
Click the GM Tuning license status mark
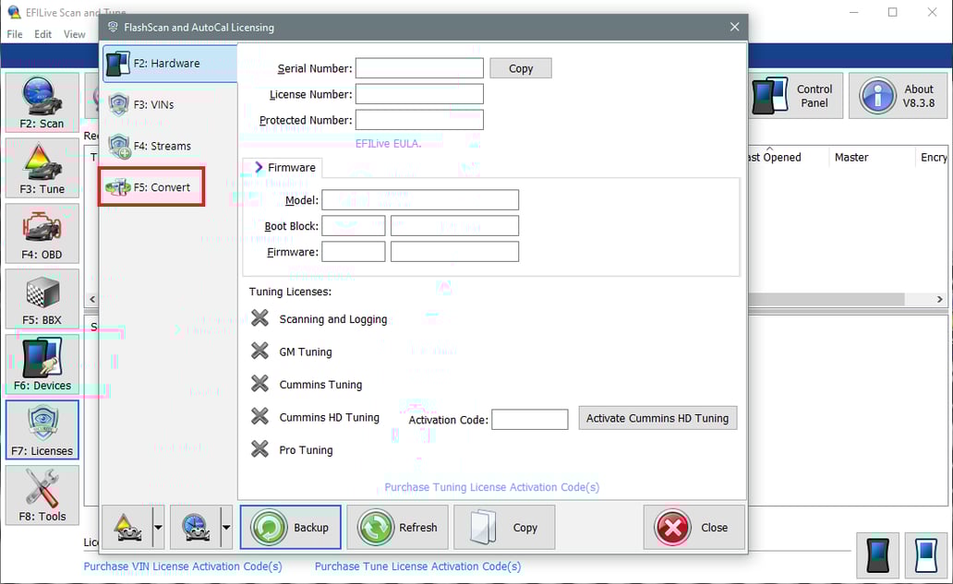pos(261,352)
